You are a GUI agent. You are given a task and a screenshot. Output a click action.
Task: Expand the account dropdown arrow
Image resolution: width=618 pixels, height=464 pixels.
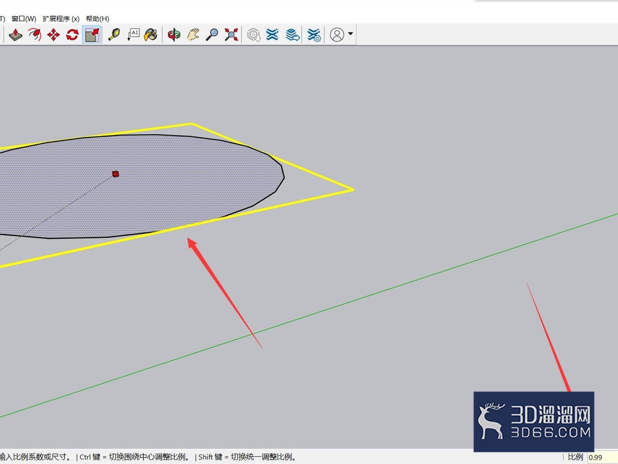tap(351, 34)
